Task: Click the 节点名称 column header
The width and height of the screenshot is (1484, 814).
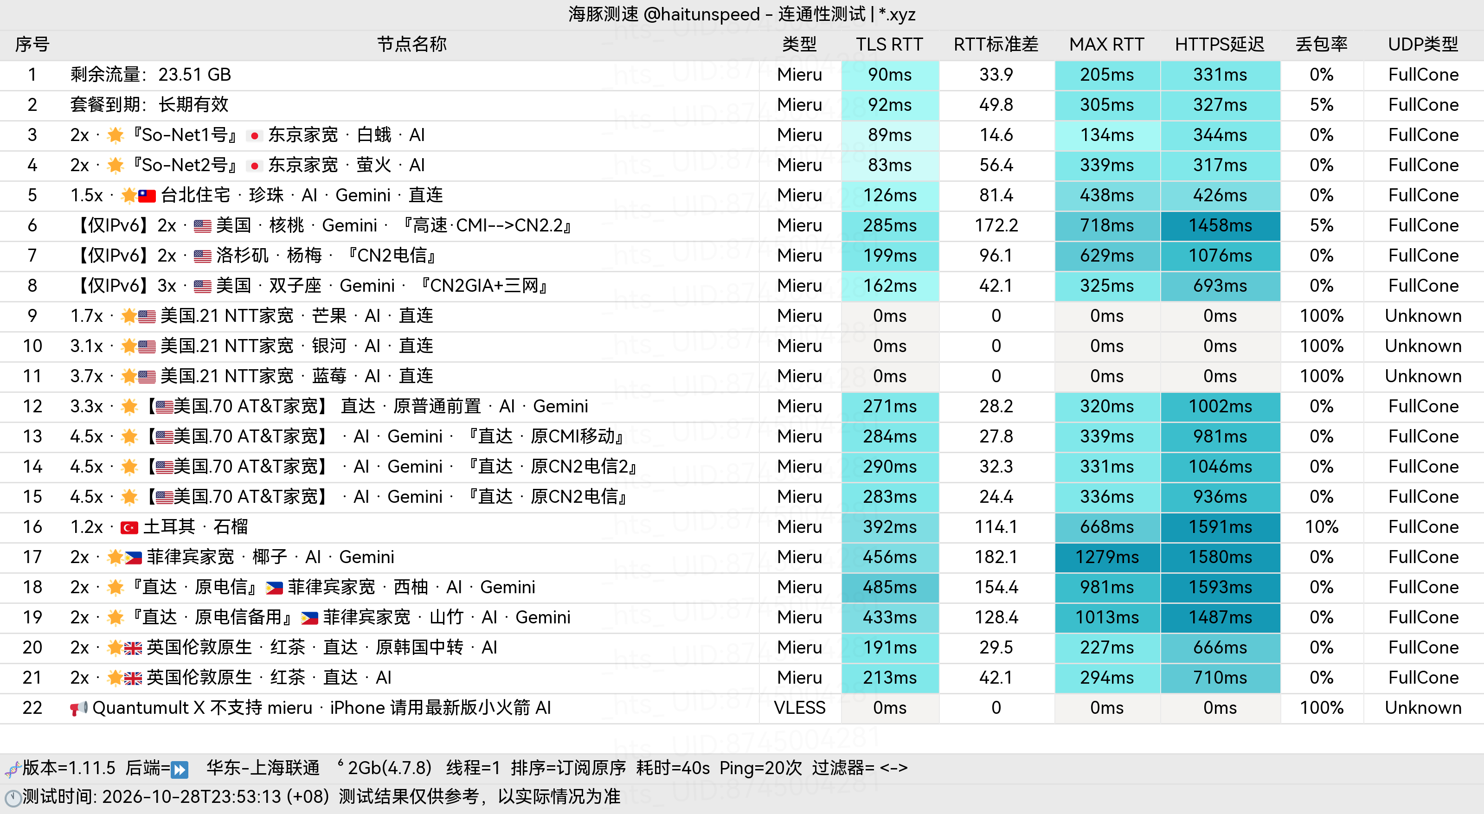Action: pos(412,45)
